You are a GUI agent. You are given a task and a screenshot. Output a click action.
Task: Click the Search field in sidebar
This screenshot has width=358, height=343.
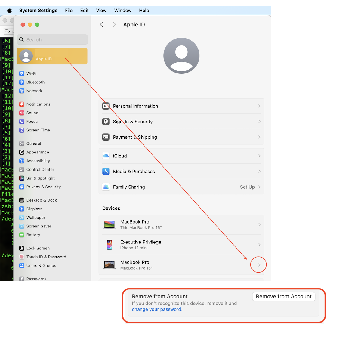point(52,39)
